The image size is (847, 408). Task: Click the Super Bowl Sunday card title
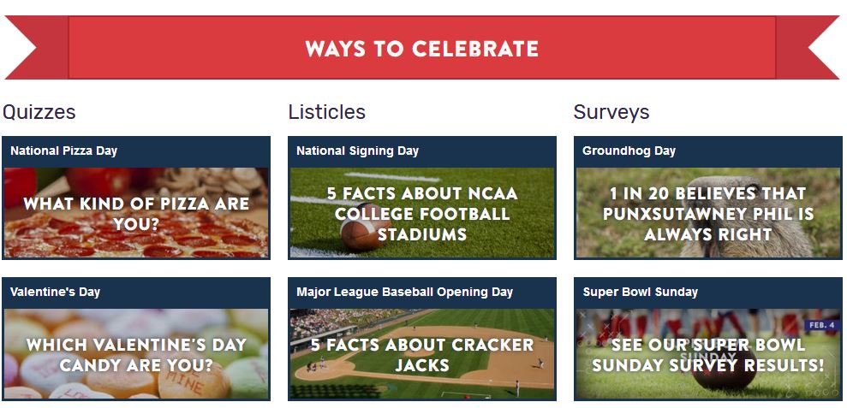pyautogui.click(x=640, y=292)
